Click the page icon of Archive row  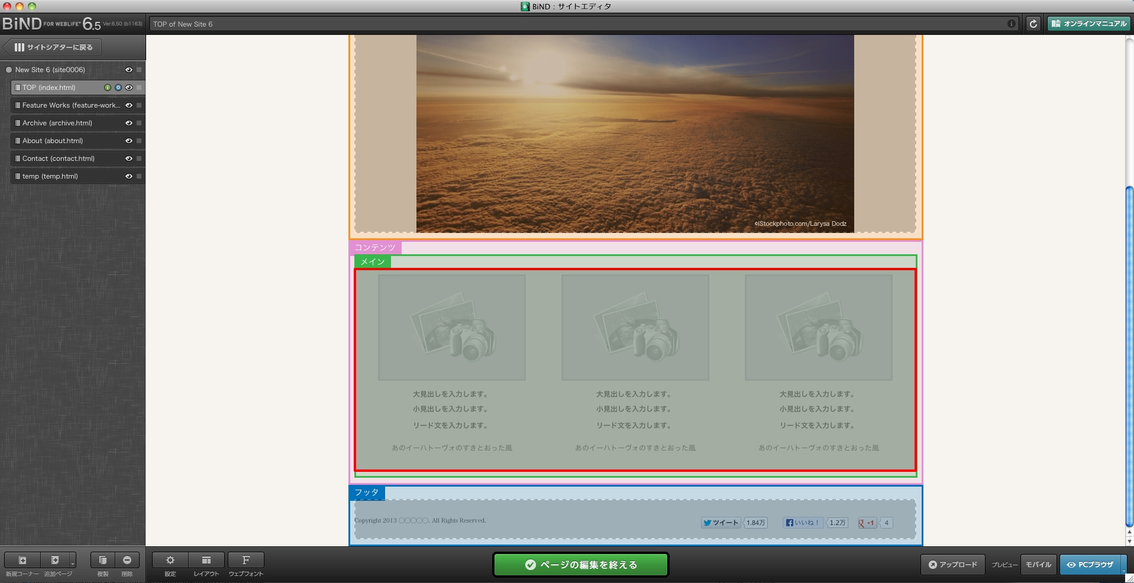[18, 123]
